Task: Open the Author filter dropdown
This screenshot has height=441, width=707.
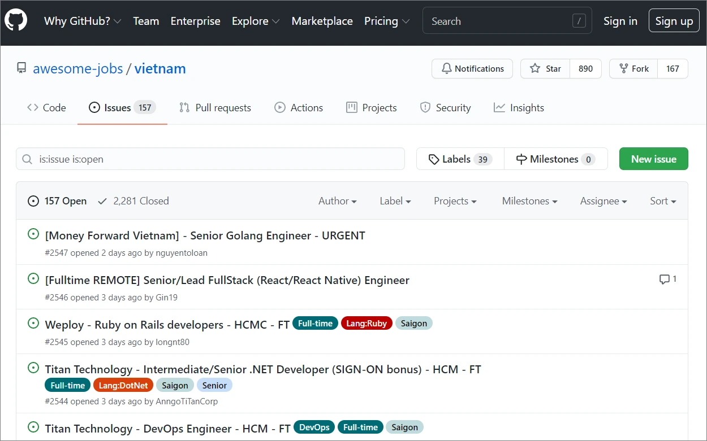Action: point(337,200)
